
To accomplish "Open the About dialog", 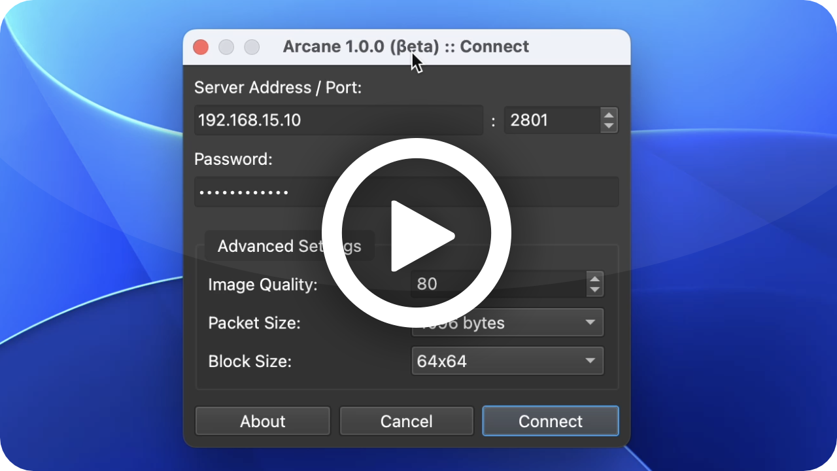I will [263, 421].
